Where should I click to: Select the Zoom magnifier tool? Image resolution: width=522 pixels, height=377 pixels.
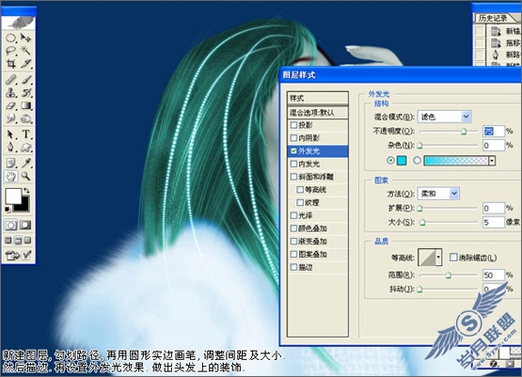pyautogui.click(x=26, y=176)
